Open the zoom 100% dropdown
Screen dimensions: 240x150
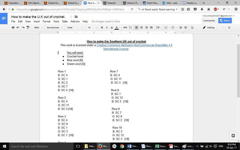tap(38, 28)
